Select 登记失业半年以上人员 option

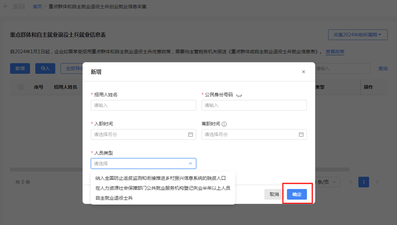[x=163, y=188]
